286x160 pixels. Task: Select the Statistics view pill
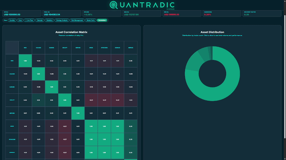[x=49, y=20]
